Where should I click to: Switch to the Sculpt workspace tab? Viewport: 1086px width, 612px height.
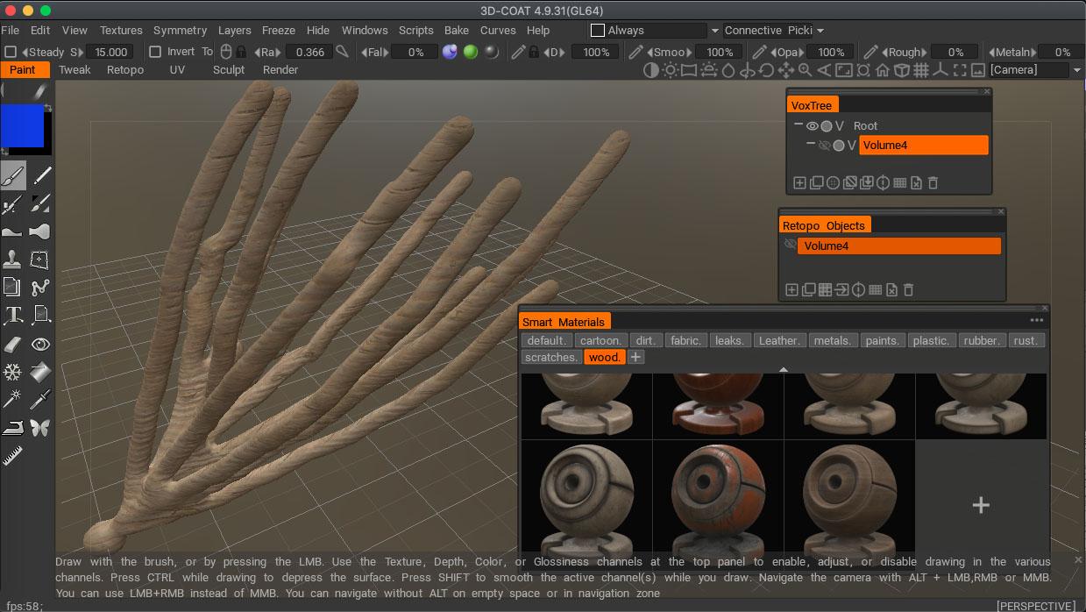pyautogui.click(x=229, y=69)
